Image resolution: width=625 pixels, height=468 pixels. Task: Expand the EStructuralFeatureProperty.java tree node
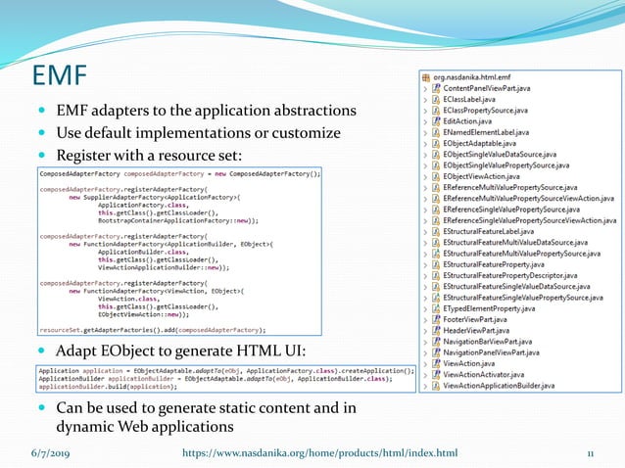click(x=424, y=264)
